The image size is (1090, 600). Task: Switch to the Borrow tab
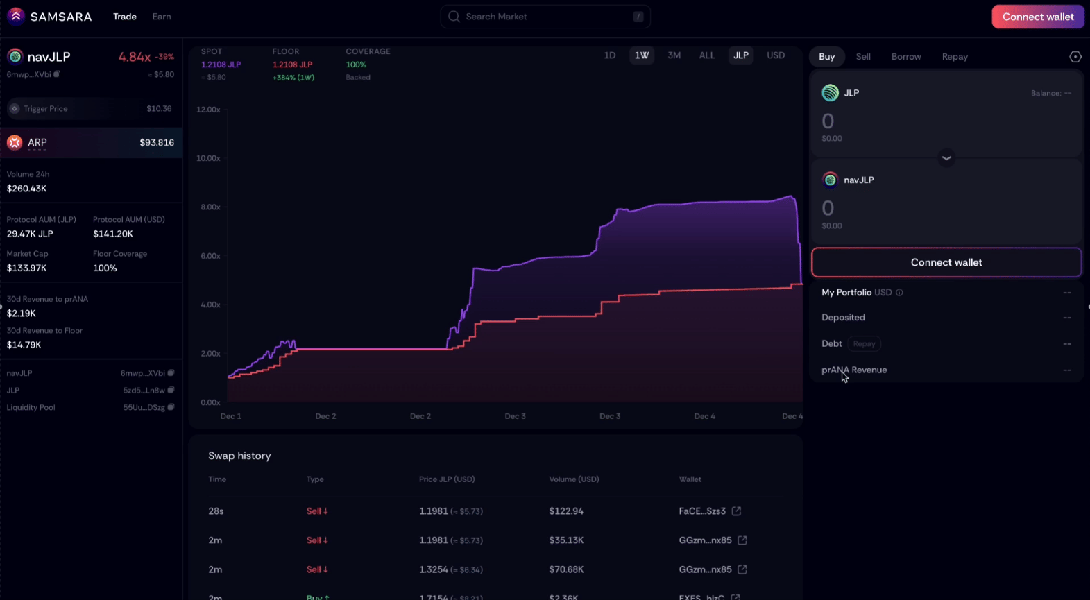tap(905, 57)
